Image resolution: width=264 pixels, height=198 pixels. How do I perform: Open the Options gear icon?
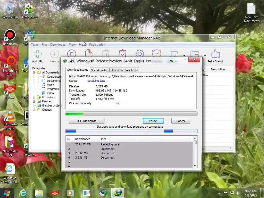pos(139,54)
